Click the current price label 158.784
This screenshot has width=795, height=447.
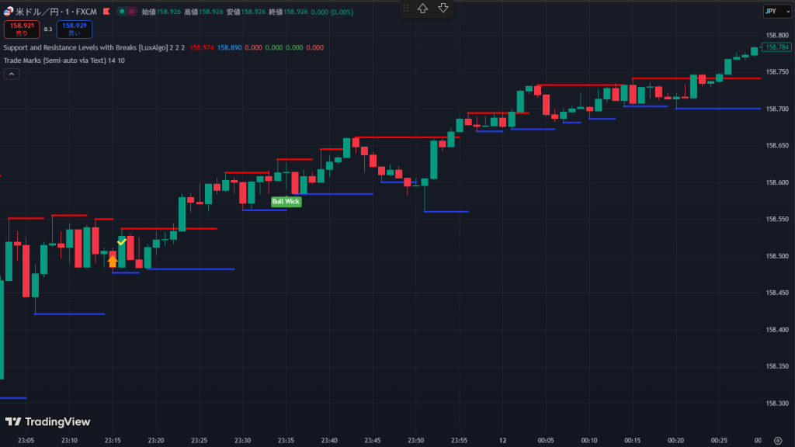click(776, 47)
